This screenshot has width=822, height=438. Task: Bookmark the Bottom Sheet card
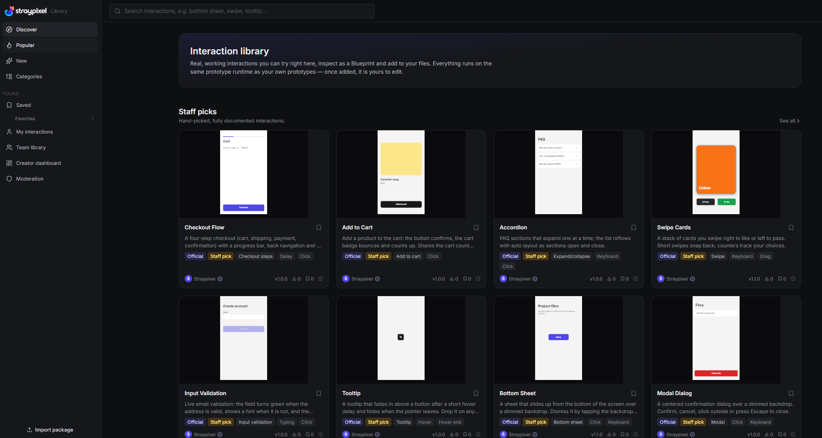[x=634, y=393]
